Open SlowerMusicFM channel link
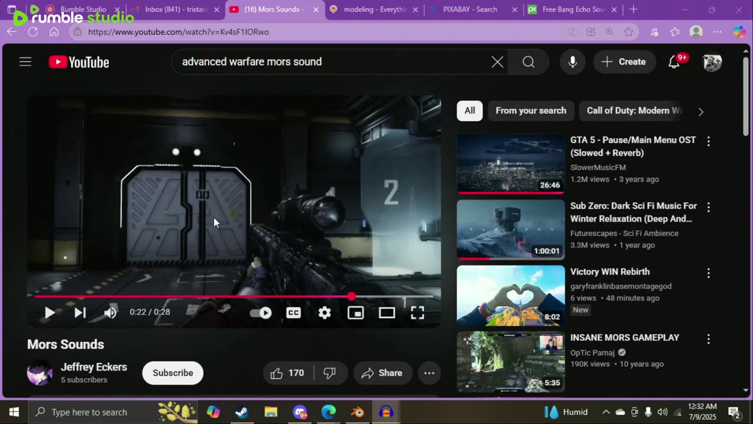Screen dimensions: 753x424 (598, 167)
